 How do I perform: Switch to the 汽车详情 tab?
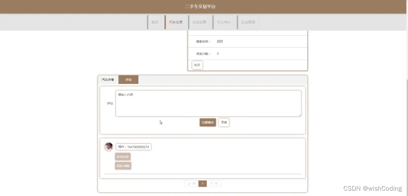(x=108, y=80)
